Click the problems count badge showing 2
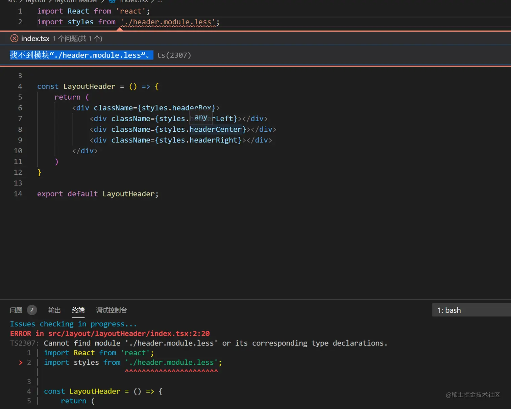 32,310
